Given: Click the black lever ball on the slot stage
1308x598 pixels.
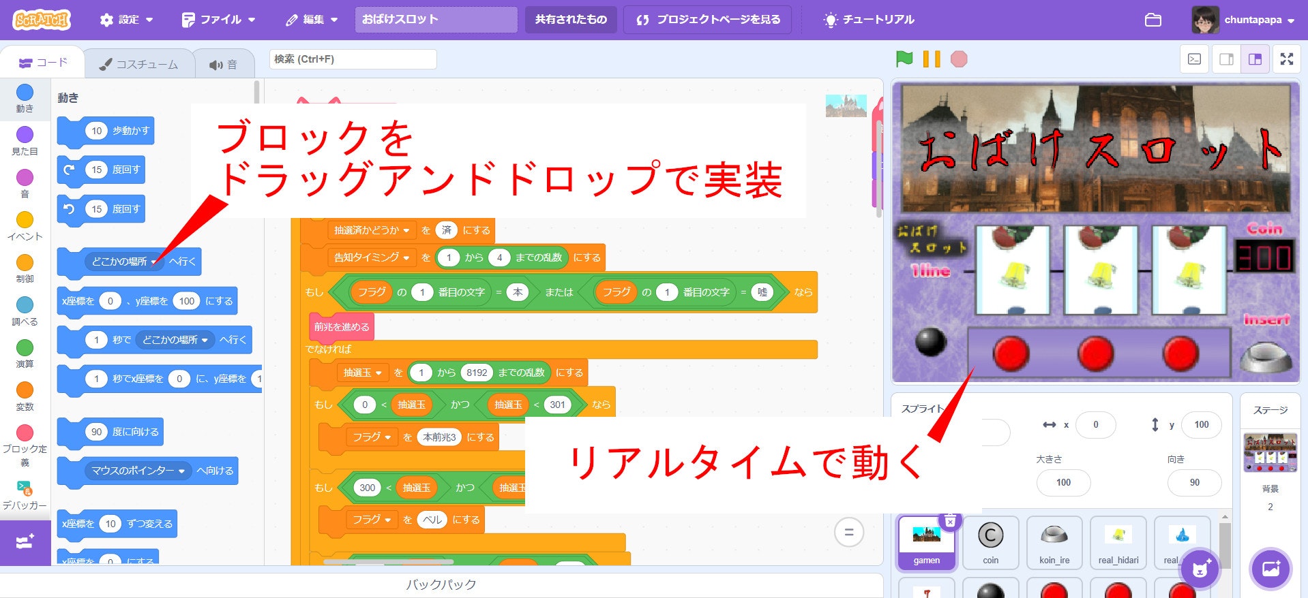Looking at the screenshot, I should coord(930,341).
